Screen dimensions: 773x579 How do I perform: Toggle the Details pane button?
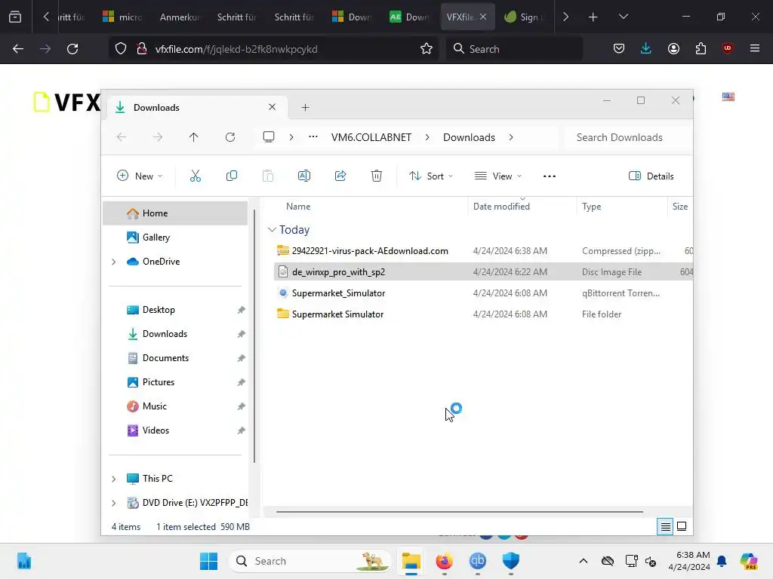pyautogui.click(x=651, y=176)
